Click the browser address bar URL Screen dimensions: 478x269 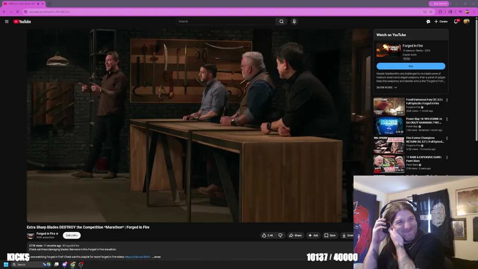pos(50,12)
